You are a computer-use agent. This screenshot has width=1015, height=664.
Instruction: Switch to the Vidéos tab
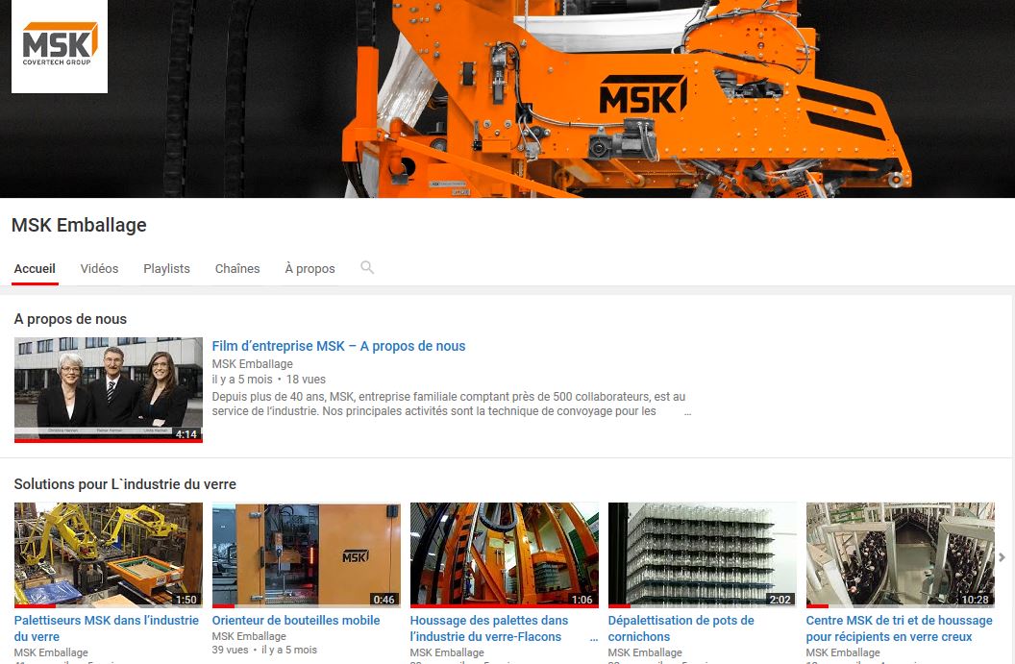click(99, 269)
